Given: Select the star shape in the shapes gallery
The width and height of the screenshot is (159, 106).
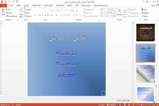Looking at the screenshot, I should 113,16.
